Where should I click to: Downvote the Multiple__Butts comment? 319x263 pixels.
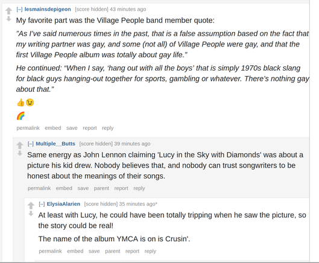[20, 153]
